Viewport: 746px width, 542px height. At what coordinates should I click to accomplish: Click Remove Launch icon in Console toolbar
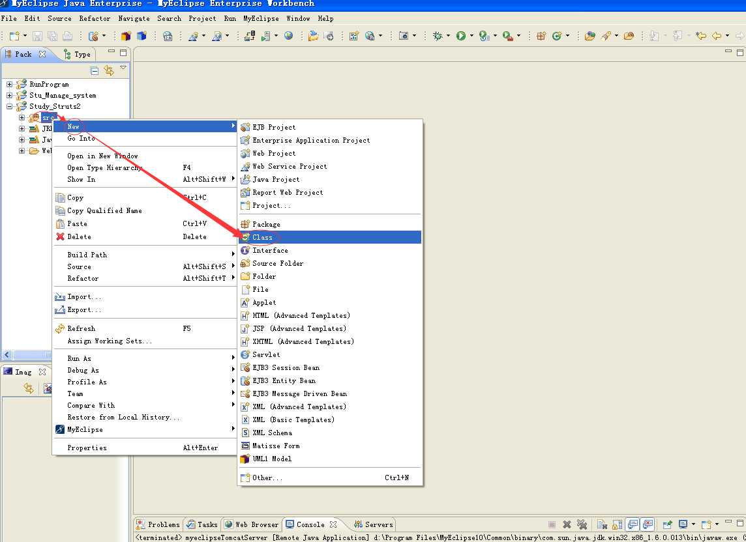tap(567, 524)
